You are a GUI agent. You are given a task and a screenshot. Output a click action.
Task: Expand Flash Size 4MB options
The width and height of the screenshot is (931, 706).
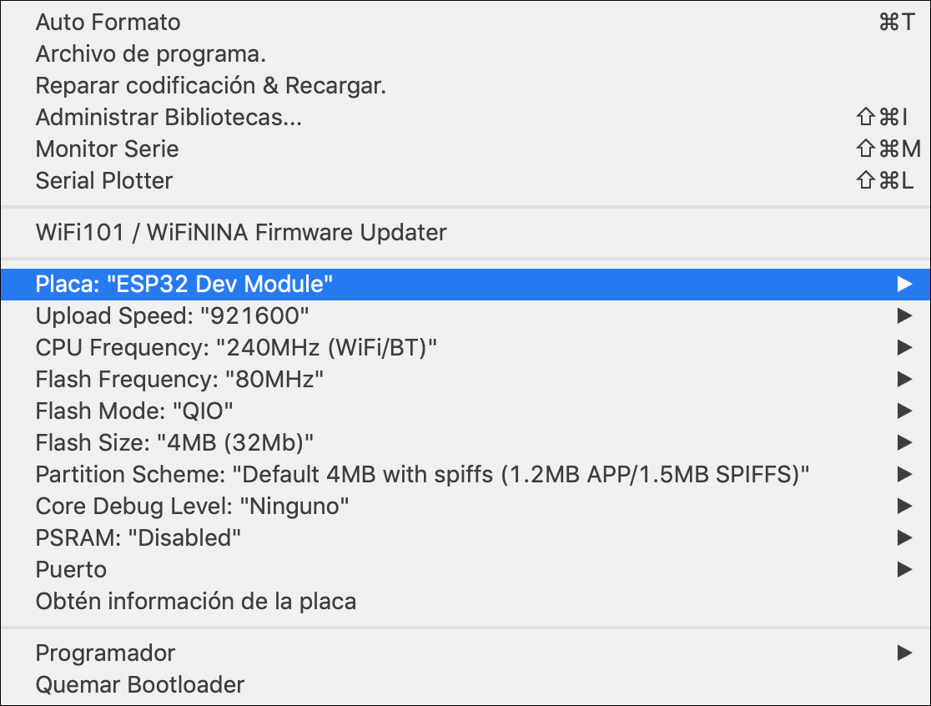coord(465,442)
